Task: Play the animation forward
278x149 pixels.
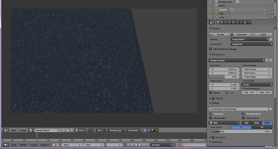Action: coord(140,145)
